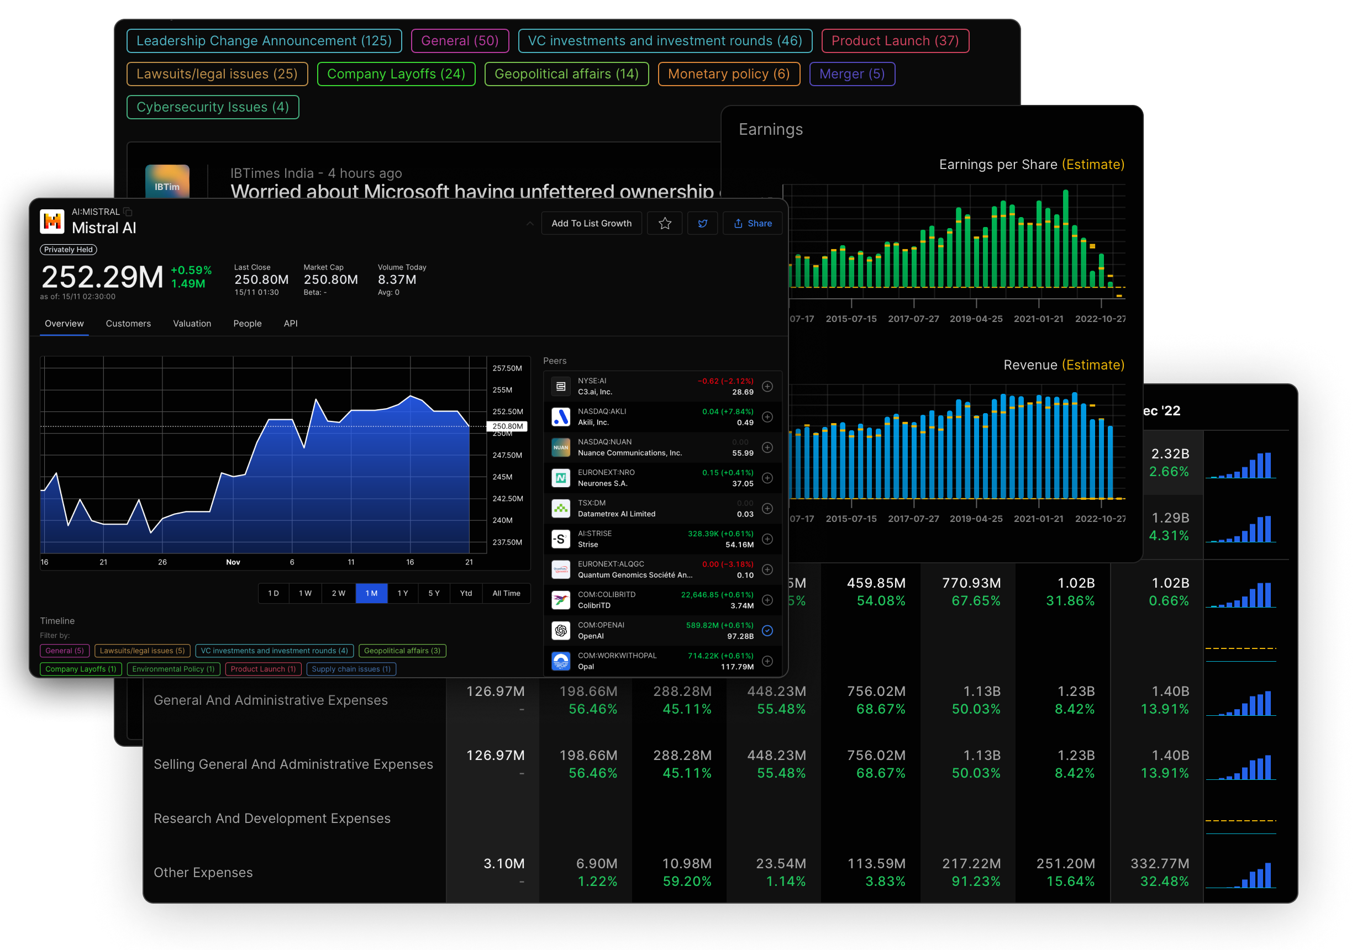Screen dimensions: 1357x950
Task: Select the 5 Y chart range
Action: (x=434, y=593)
